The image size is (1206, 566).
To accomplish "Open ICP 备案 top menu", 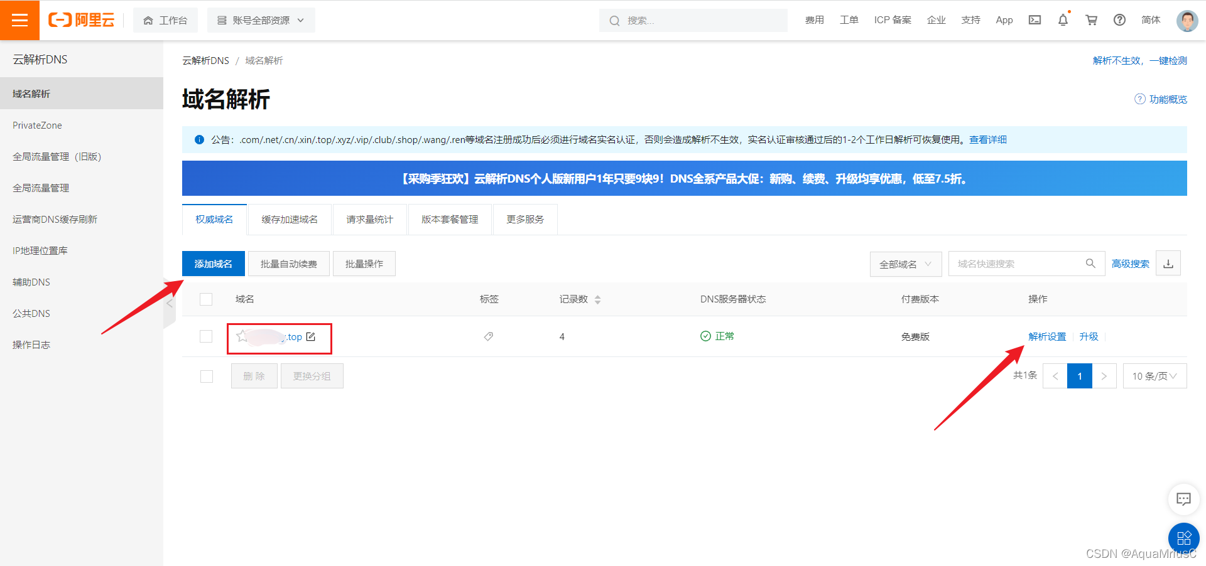I will coord(893,20).
